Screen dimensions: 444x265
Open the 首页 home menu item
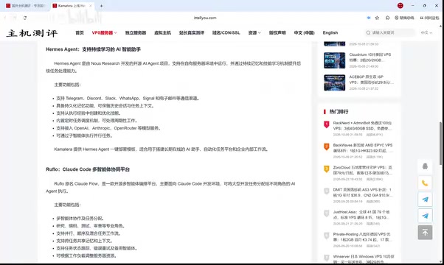coord(80,33)
